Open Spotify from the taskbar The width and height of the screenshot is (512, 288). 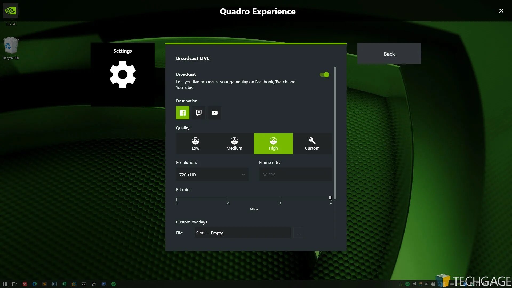click(x=114, y=284)
